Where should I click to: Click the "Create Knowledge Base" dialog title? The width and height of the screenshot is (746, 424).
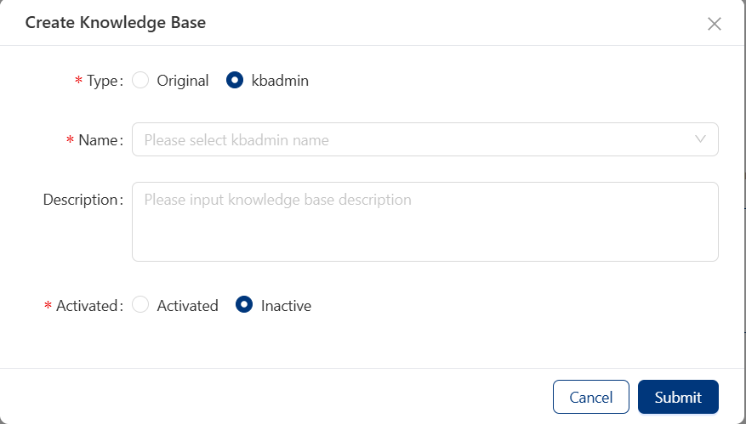tap(116, 23)
